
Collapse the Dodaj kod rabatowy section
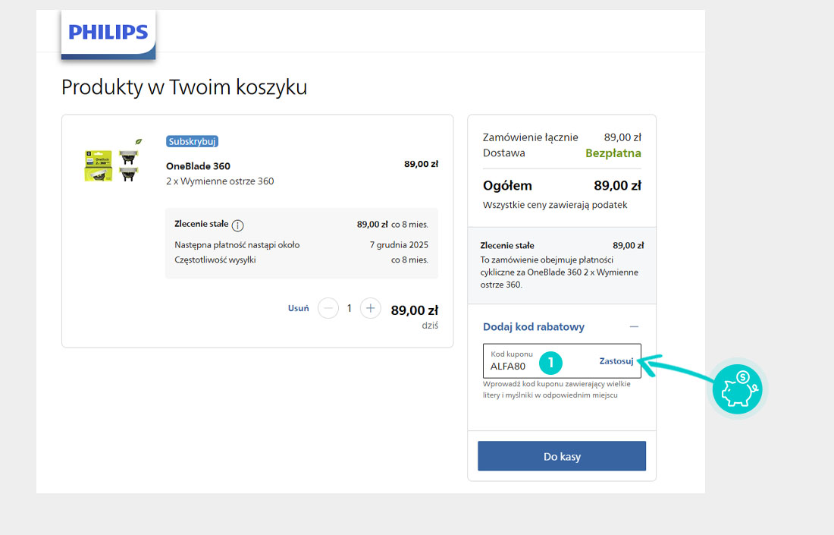point(634,327)
